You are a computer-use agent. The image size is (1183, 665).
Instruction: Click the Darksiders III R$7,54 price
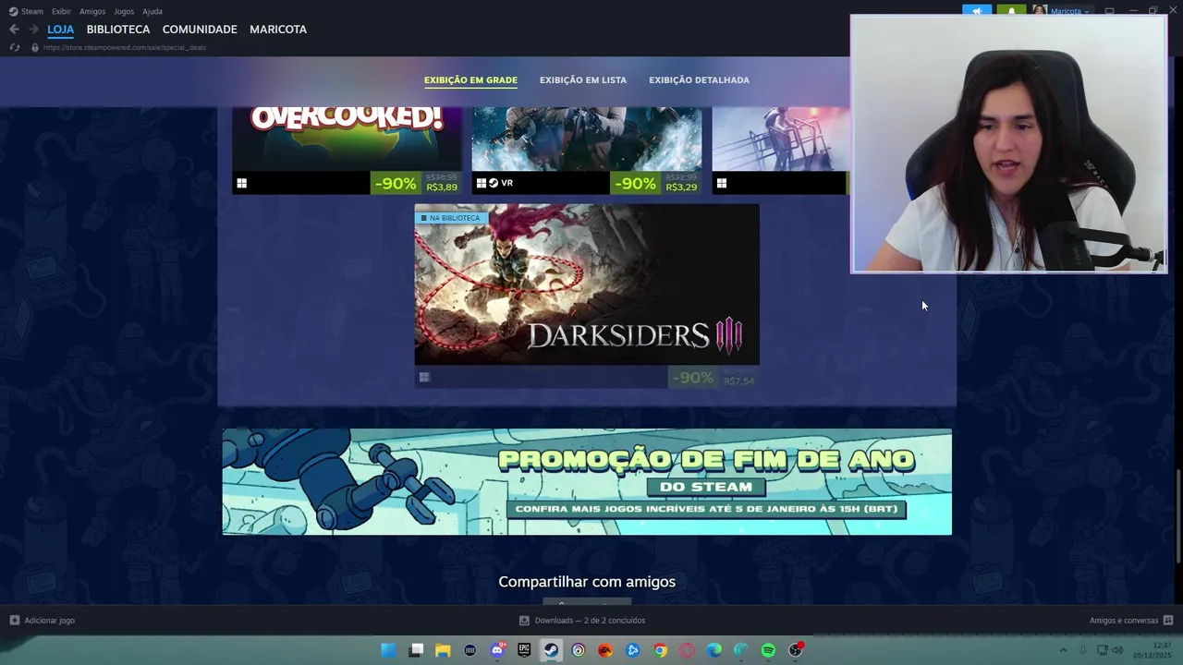738,381
